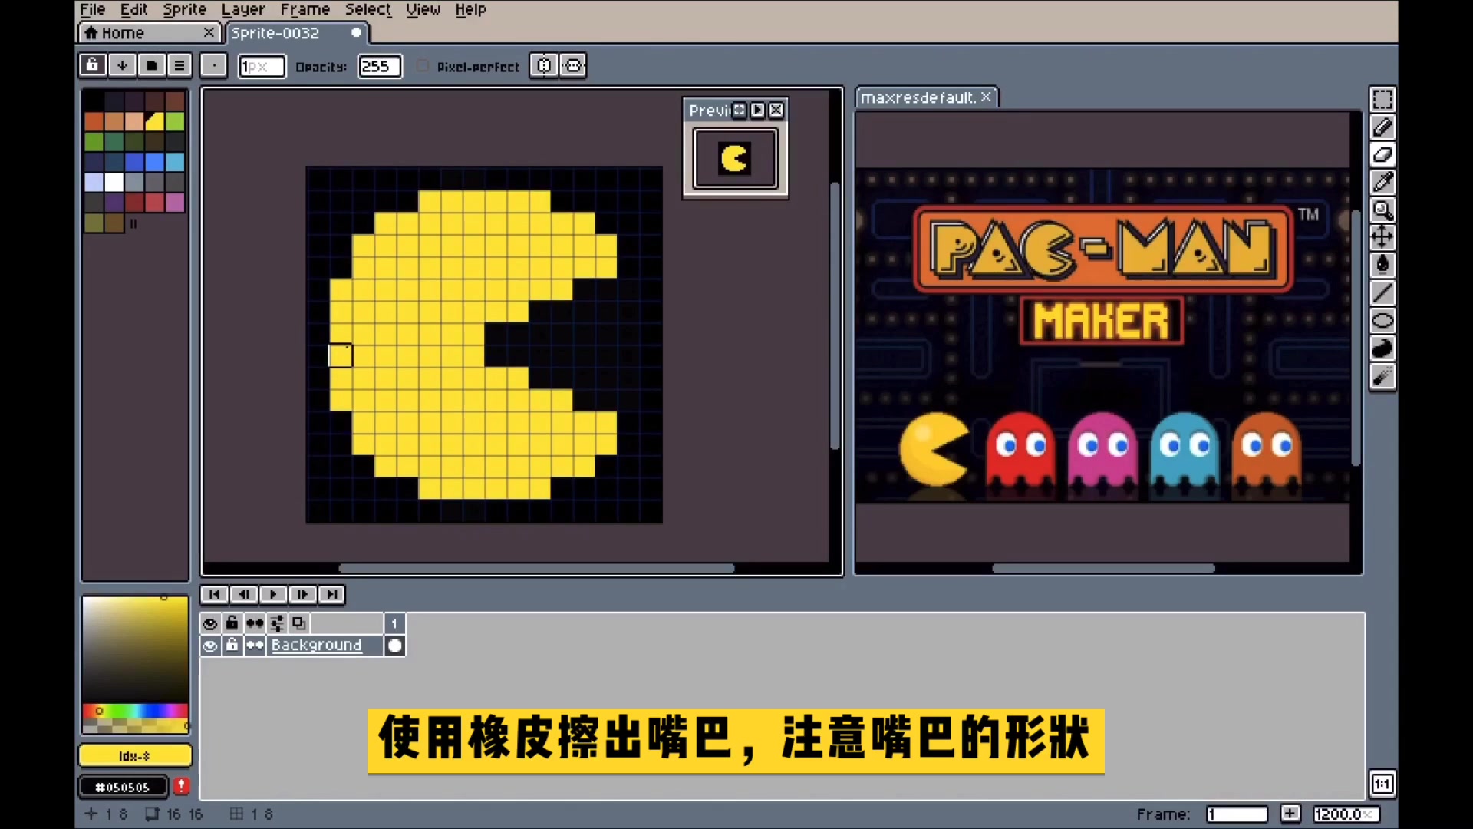
Task: Center the Preview window with its first icon
Action: pos(739,111)
